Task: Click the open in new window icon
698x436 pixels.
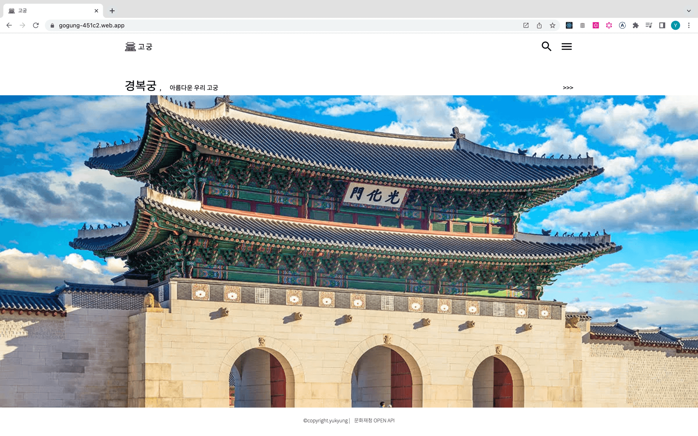Action: click(x=526, y=25)
